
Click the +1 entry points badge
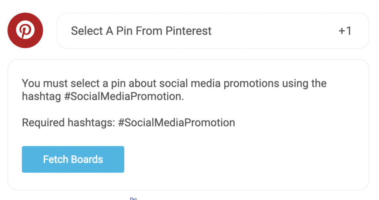coord(345,31)
